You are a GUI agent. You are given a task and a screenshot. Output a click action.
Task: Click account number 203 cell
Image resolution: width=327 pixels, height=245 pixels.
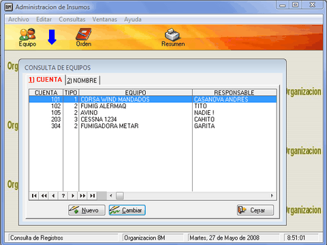(46, 119)
